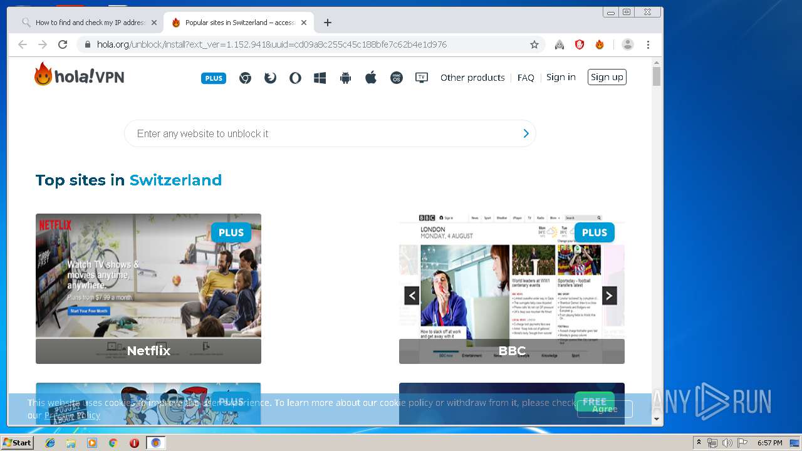The width and height of the screenshot is (802, 451).
Task: Click page scrollbar down arrow
Action: 657,419
